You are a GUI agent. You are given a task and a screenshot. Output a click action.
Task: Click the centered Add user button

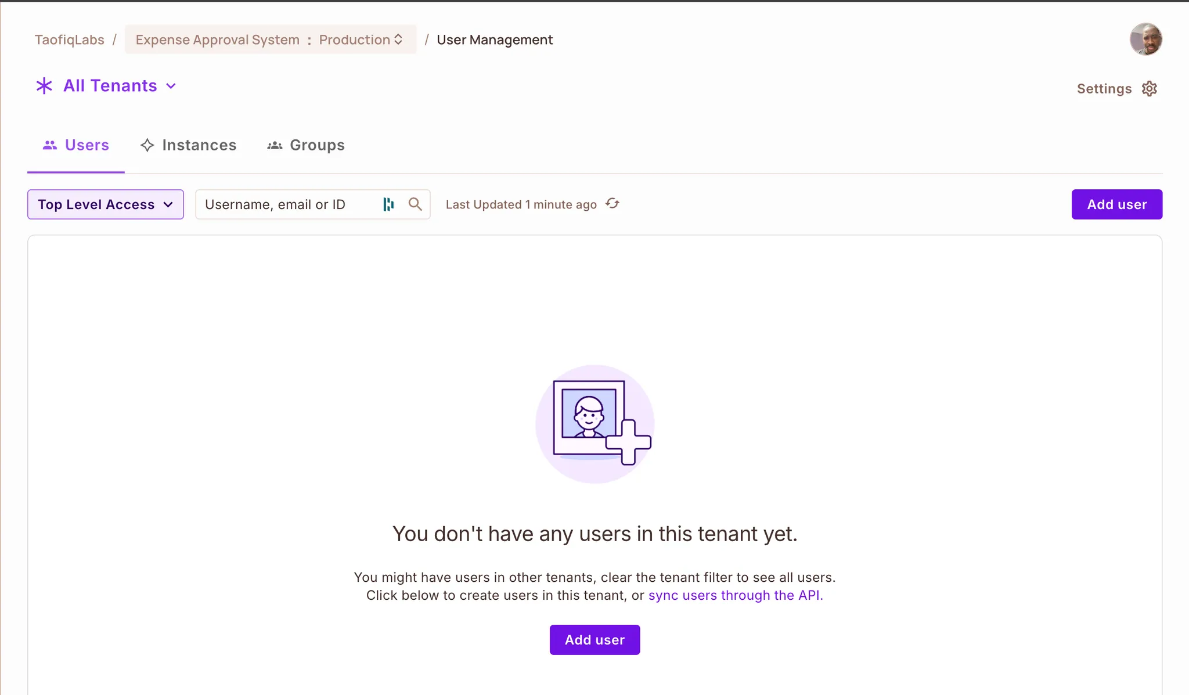pos(594,640)
